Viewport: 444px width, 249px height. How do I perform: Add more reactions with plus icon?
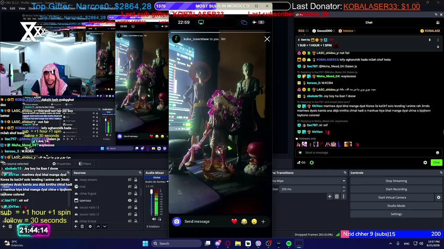tap(263, 221)
